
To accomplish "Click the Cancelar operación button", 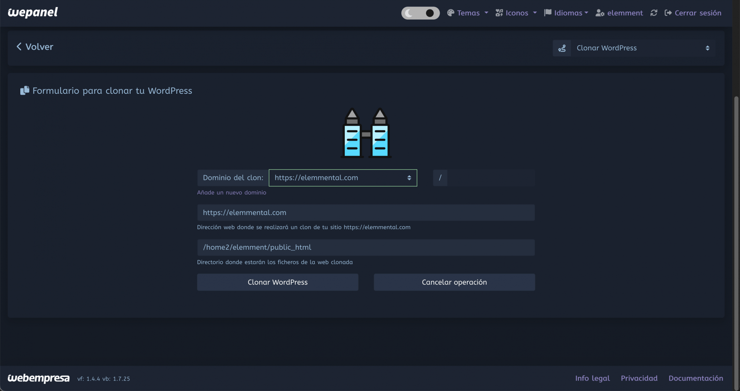I will click(454, 282).
